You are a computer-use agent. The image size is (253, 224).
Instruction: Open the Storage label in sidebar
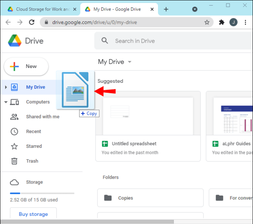click(x=34, y=182)
